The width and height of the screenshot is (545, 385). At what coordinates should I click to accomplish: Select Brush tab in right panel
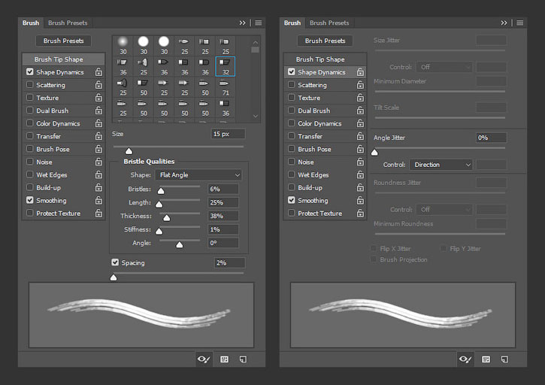click(x=292, y=23)
